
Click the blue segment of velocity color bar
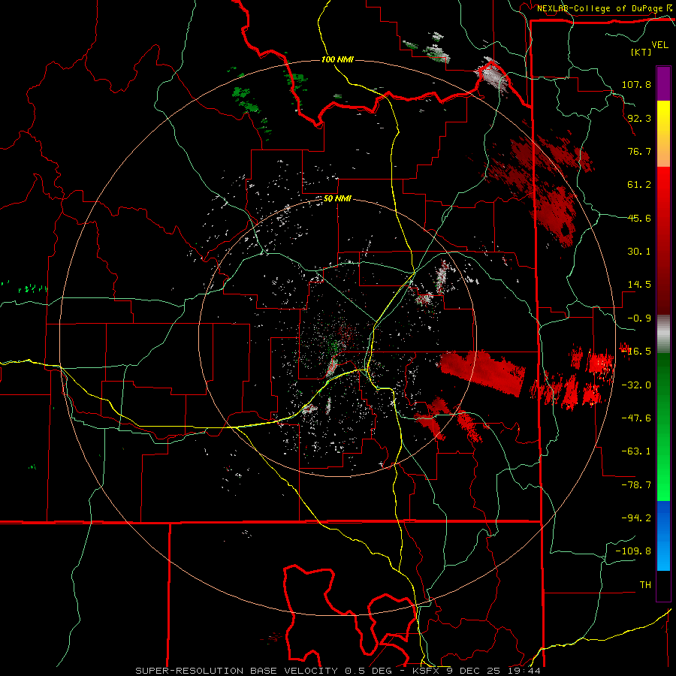coord(663,536)
